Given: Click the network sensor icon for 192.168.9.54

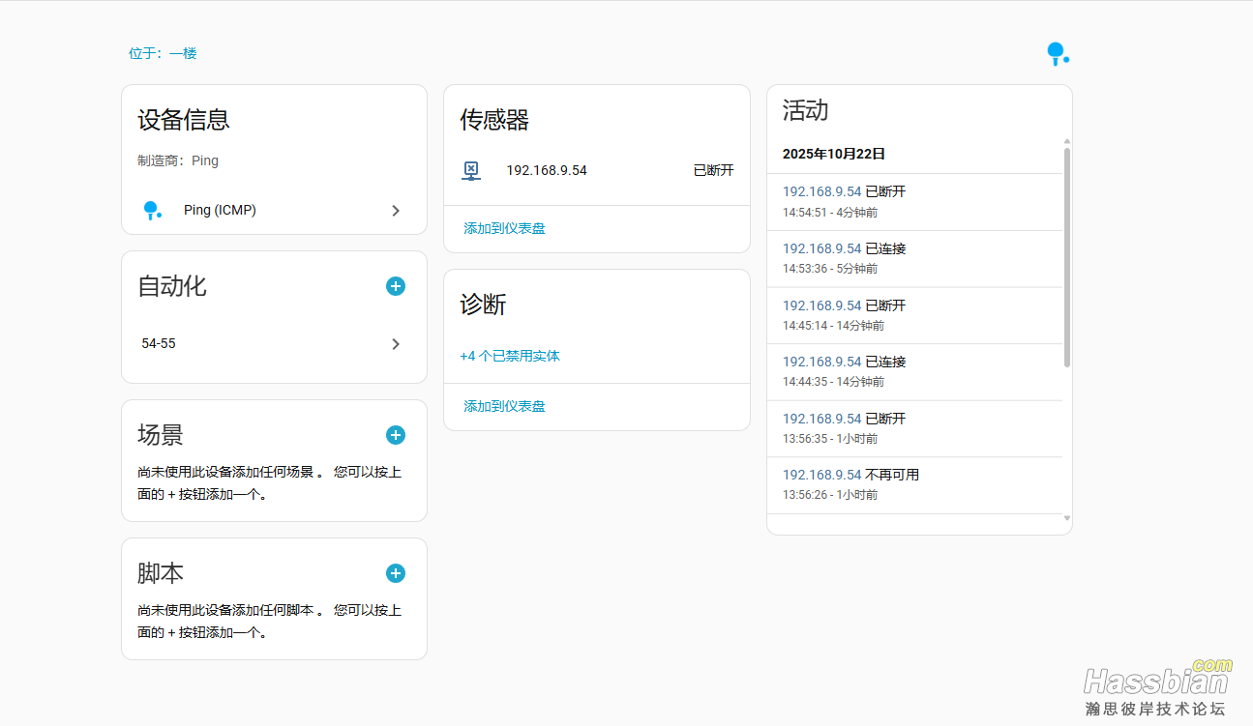Looking at the screenshot, I should pos(471,171).
